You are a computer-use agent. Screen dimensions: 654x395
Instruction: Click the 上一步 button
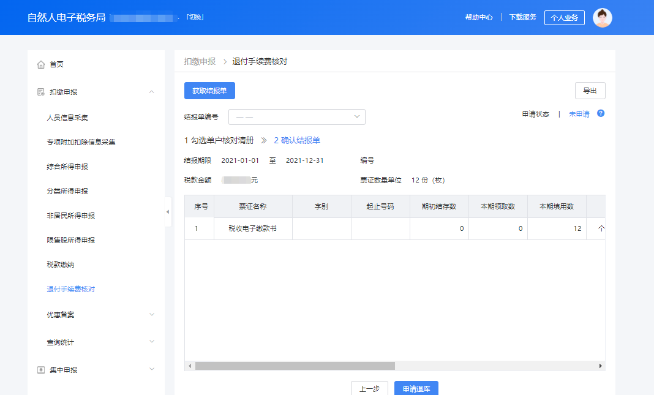tap(369, 388)
